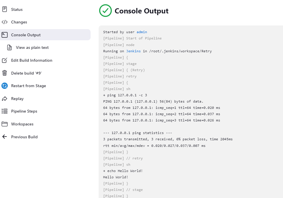Image resolution: width=283 pixels, height=198 pixels.
Task: Go to the Changes page
Action: [19, 22]
